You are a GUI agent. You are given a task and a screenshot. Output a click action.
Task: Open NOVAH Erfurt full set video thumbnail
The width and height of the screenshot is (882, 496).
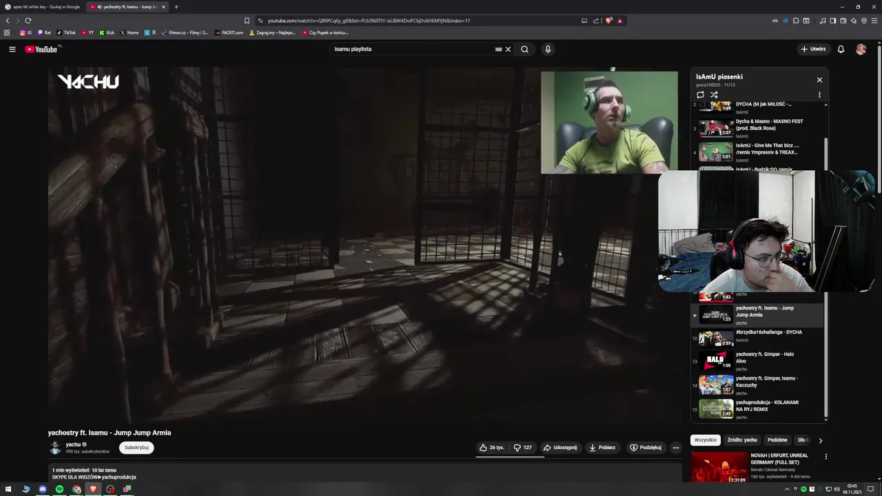pos(719,467)
